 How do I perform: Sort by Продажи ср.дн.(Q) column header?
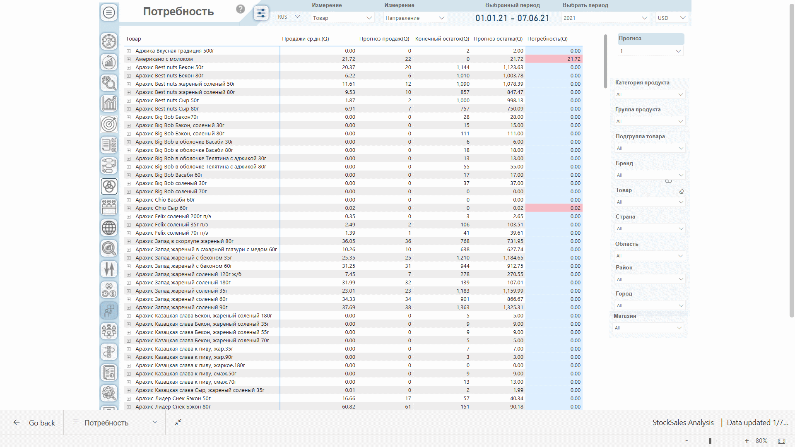[x=305, y=38]
